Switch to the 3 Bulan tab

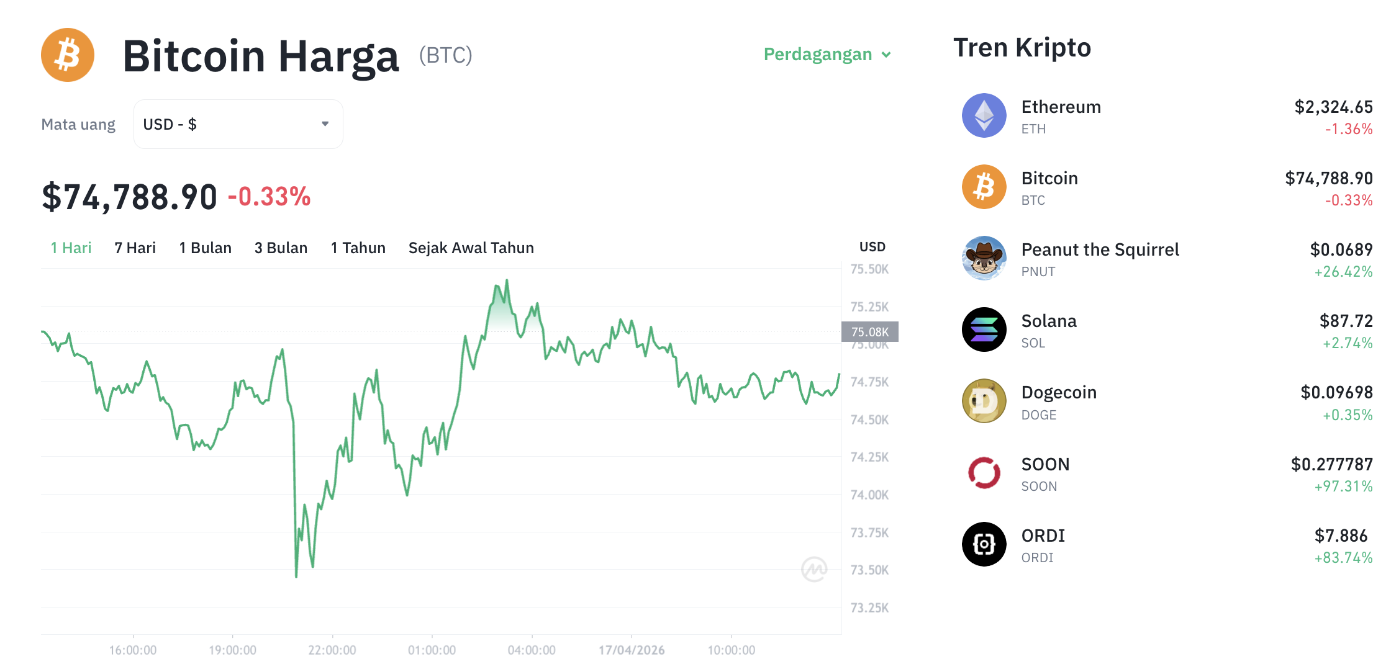[281, 248]
